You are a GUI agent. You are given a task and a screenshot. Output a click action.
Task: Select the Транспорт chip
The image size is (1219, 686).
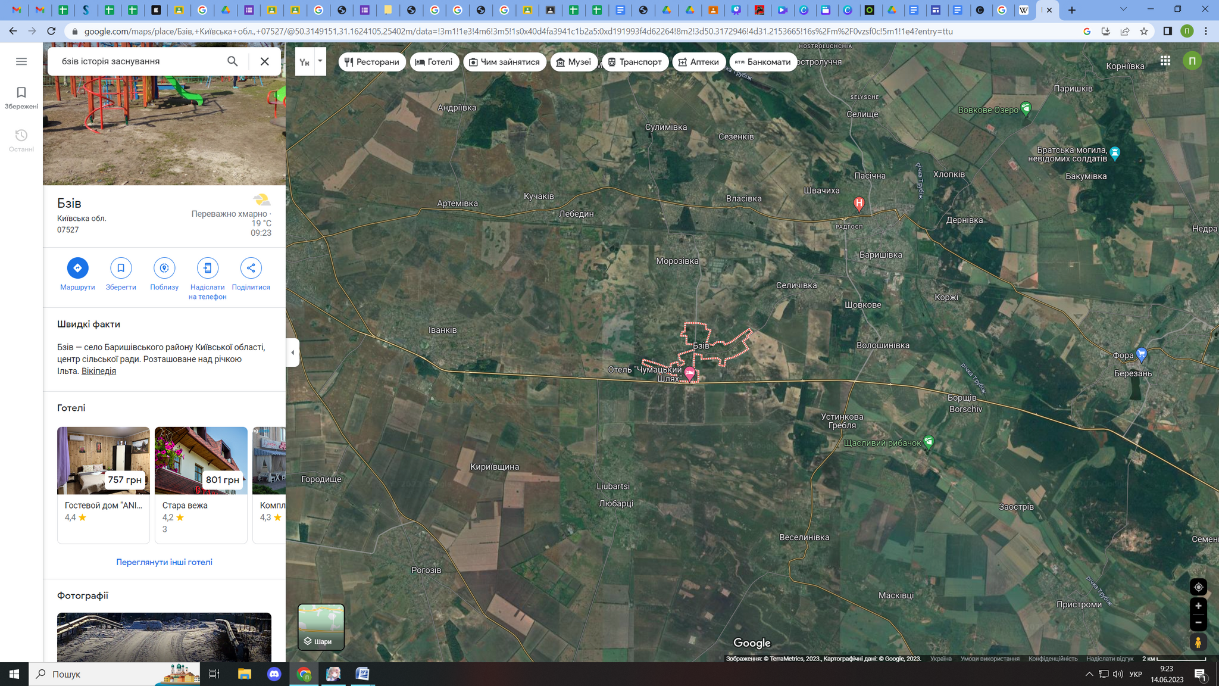pyautogui.click(x=634, y=62)
